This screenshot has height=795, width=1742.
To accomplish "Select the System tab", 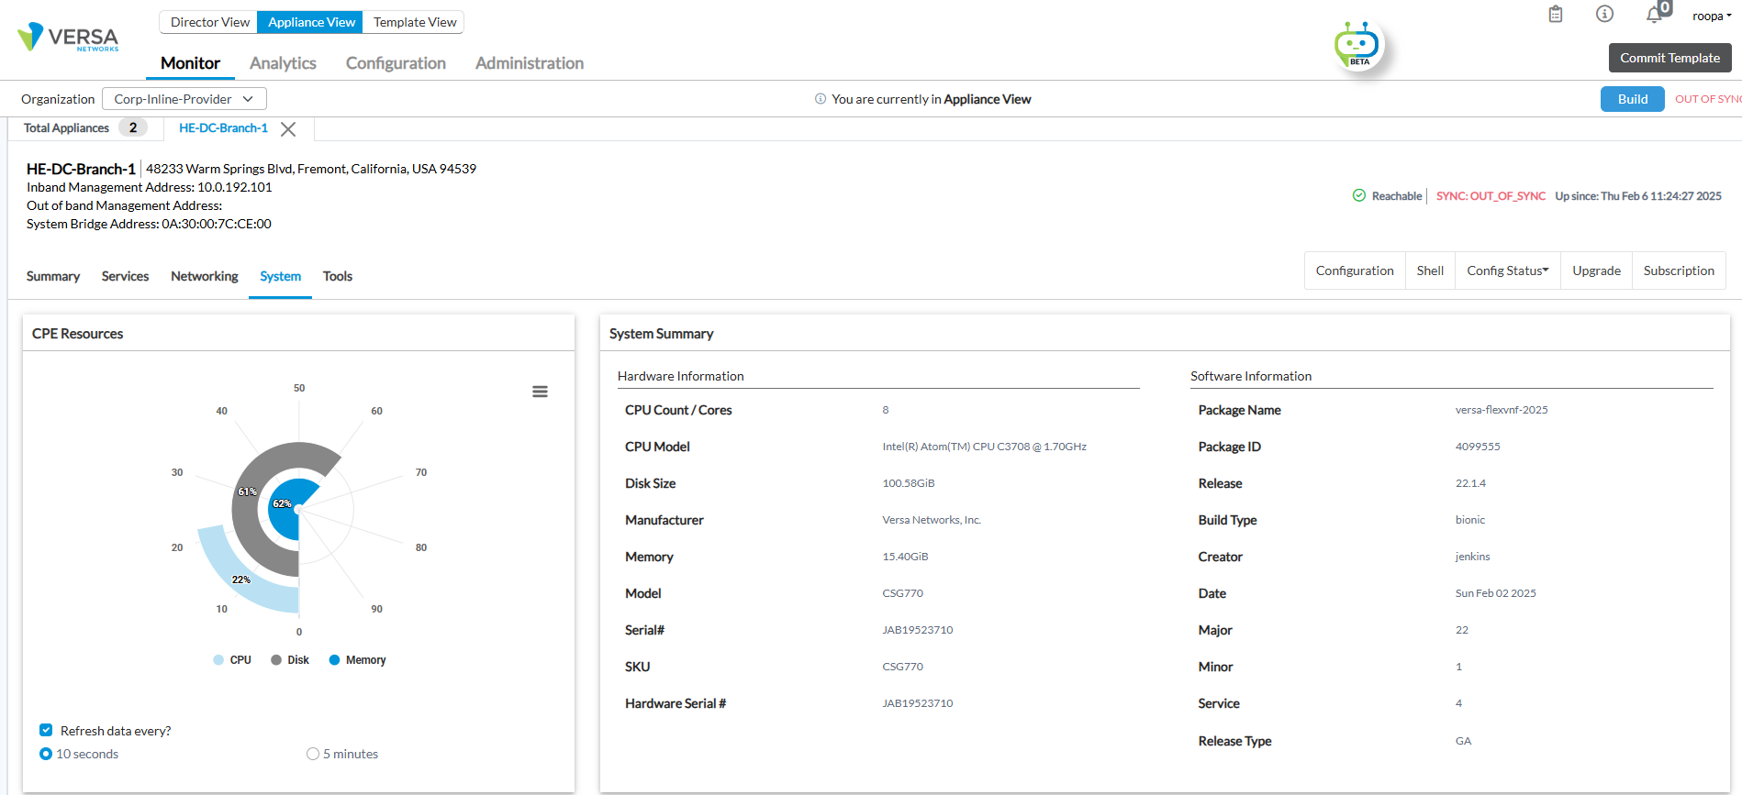I will 280,276.
